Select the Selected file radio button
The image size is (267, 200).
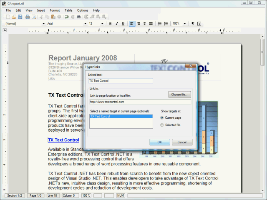pos(162,125)
